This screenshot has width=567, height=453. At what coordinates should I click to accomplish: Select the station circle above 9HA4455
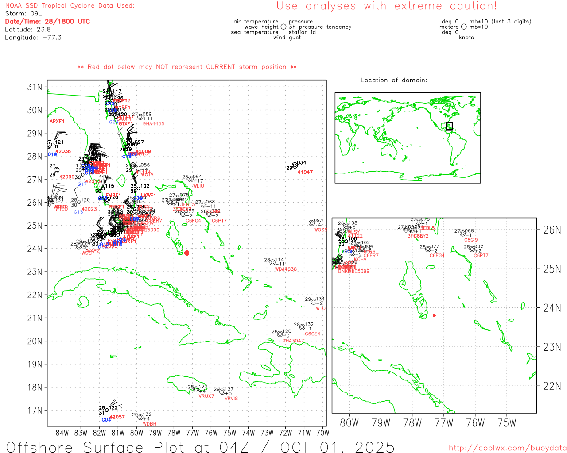coord(140,117)
